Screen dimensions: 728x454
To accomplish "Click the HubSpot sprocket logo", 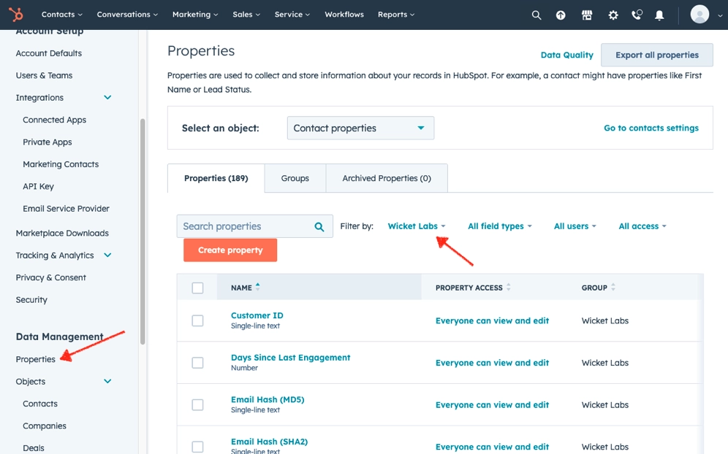I will pos(15,15).
